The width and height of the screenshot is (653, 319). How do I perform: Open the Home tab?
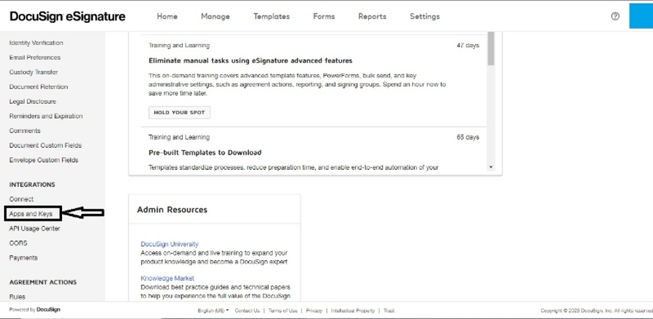click(167, 17)
